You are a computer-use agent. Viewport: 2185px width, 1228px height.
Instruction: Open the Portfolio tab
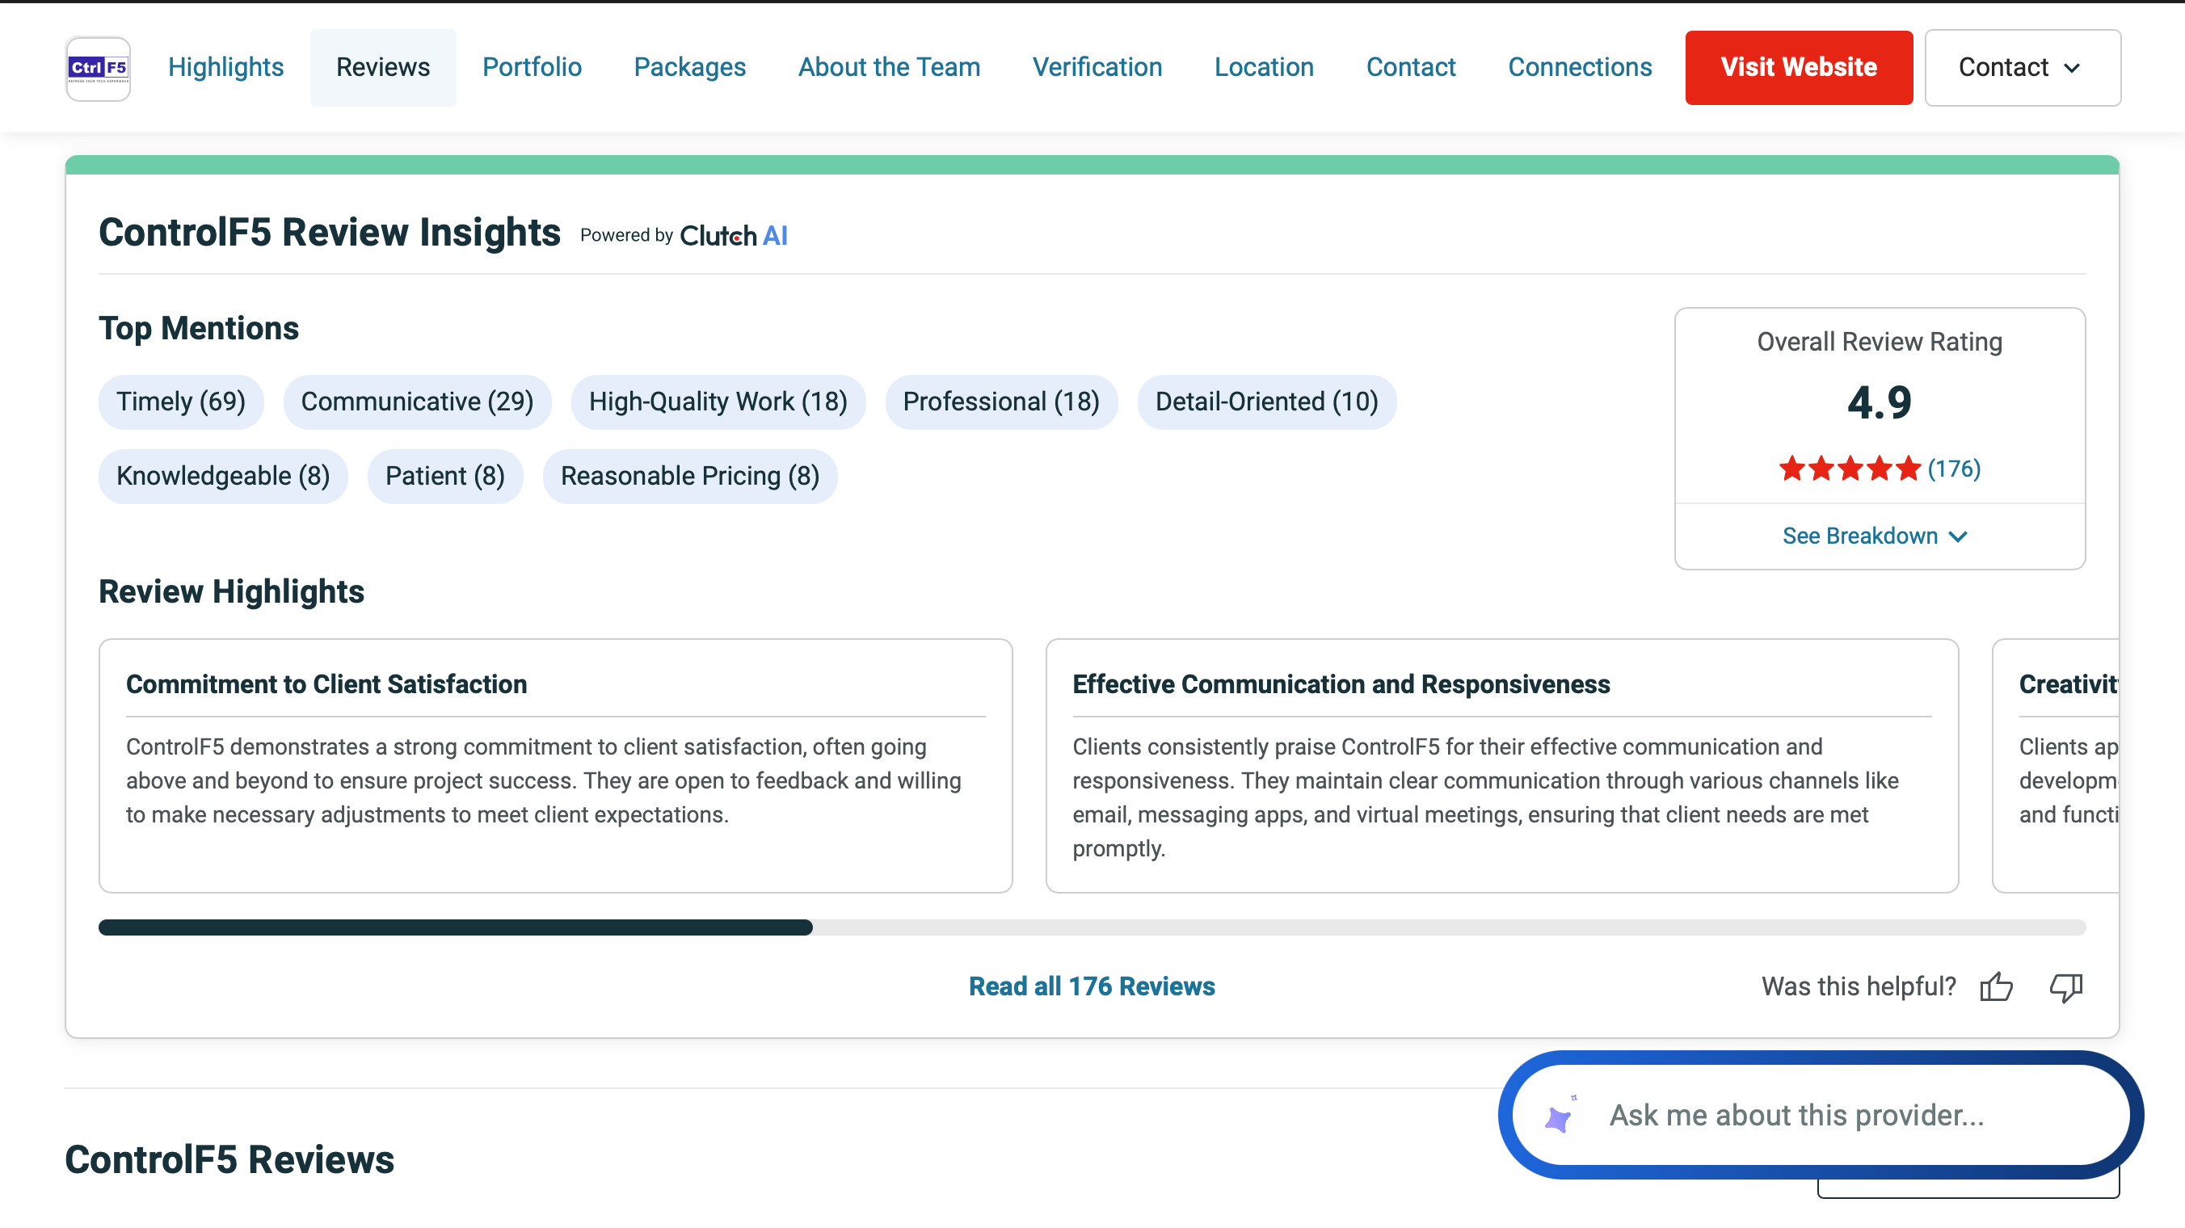coord(532,68)
